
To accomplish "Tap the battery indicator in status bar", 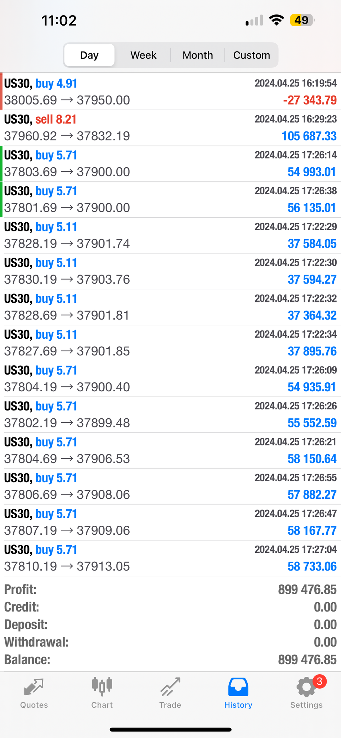I will click(x=302, y=20).
